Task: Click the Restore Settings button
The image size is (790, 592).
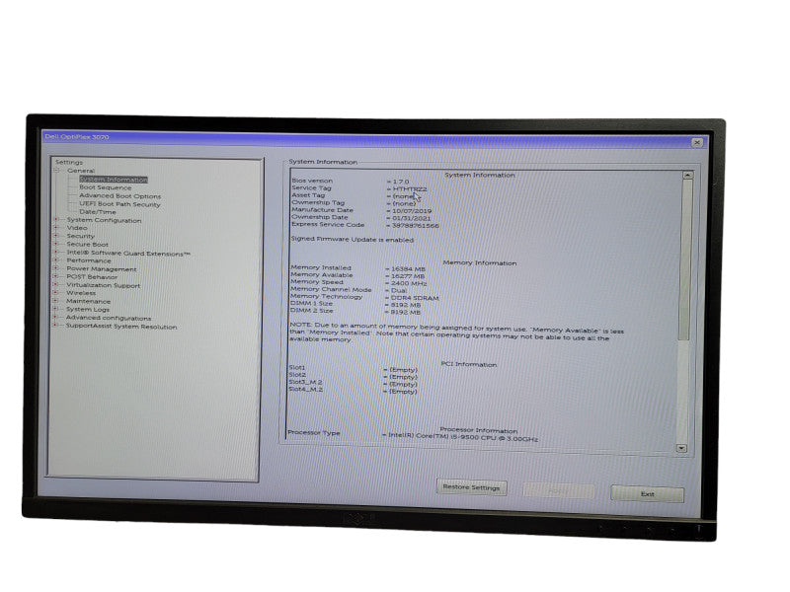Action: pos(471,487)
